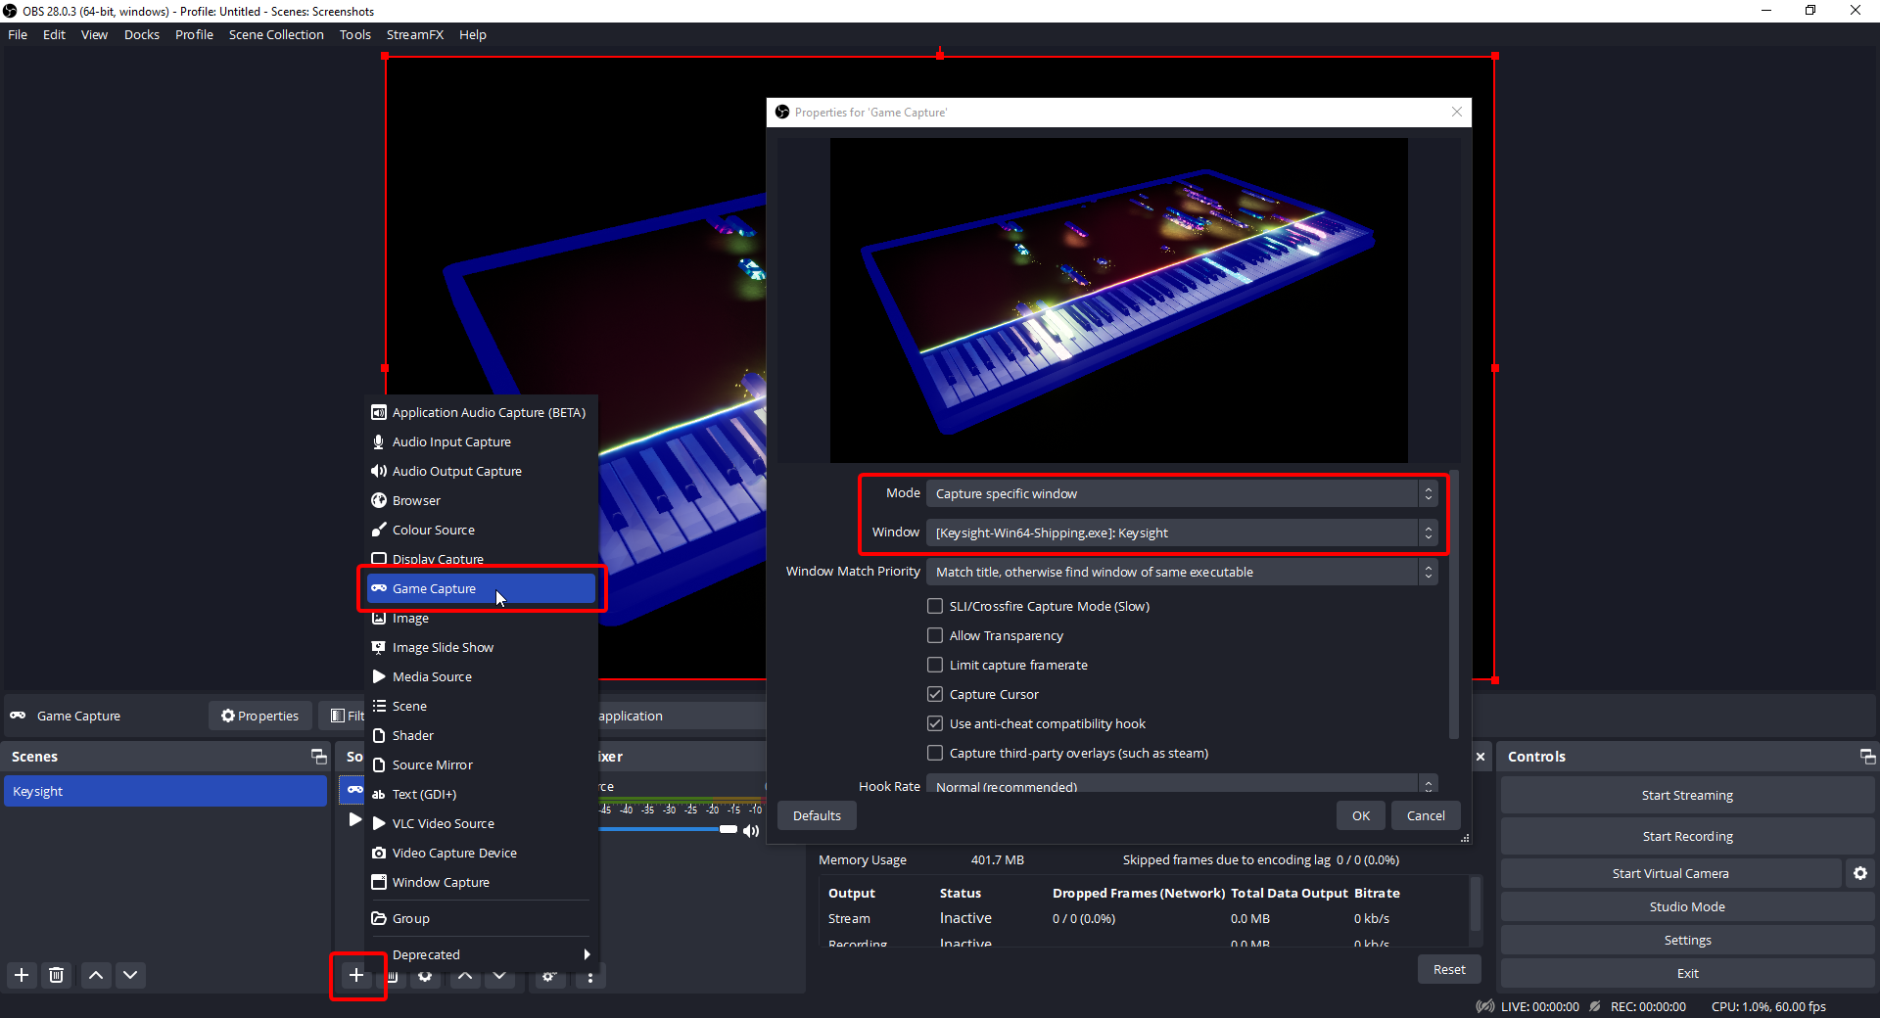Open Properties for the selected source
The image size is (1880, 1018).
pos(260,716)
